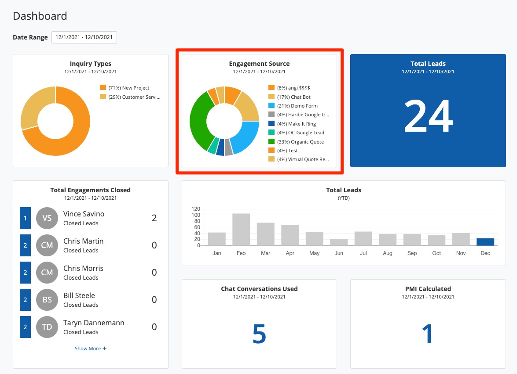Click the February bar in Total Leads chart
The width and height of the screenshot is (517, 374).
tap(241, 230)
